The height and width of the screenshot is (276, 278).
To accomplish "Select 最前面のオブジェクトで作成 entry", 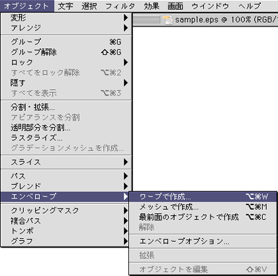I will (x=203, y=217).
